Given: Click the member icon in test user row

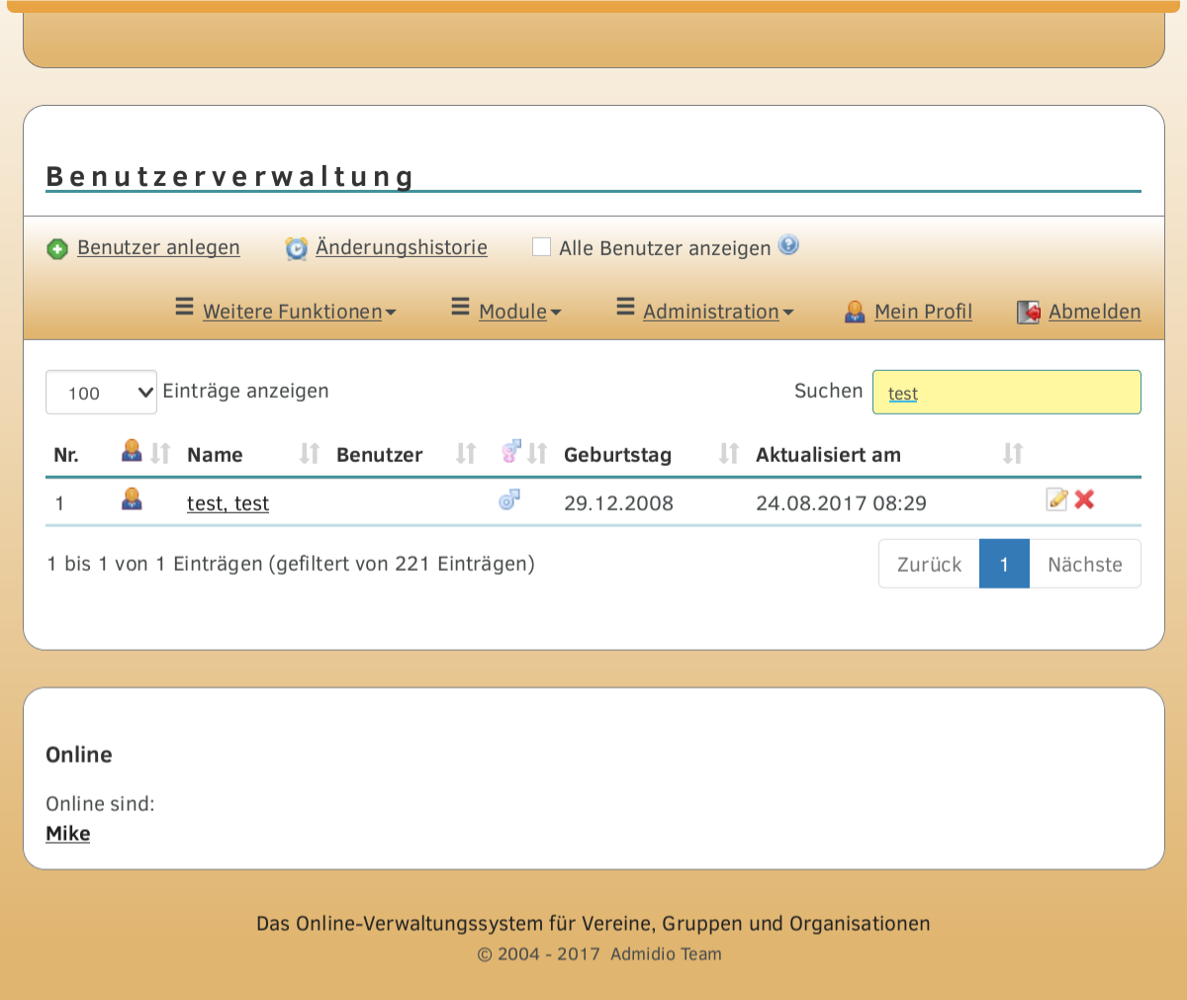Looking at the screenshot, I should pos(132,500).
